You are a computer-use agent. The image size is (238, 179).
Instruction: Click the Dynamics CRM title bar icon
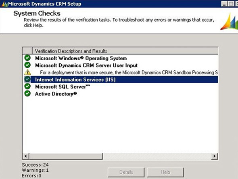(4, 4)
